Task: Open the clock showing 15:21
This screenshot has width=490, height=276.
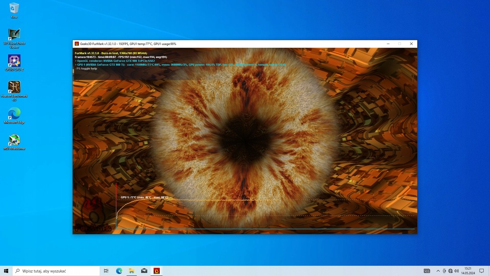Action: click(x=469, y=271)
